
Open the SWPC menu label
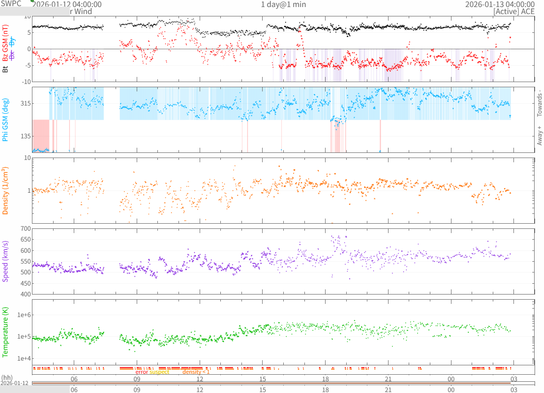11,4
